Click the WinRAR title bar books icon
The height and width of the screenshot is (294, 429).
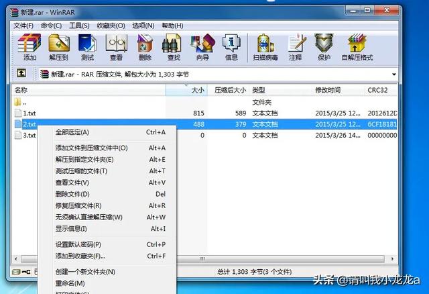point(14,12)
